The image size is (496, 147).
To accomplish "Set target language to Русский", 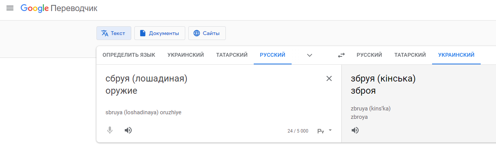I will point(369,55).
